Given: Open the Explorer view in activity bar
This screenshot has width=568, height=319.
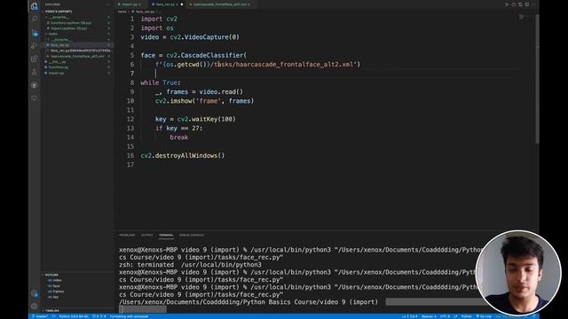Looking at the screenshot, I should (x=34, y=6).
